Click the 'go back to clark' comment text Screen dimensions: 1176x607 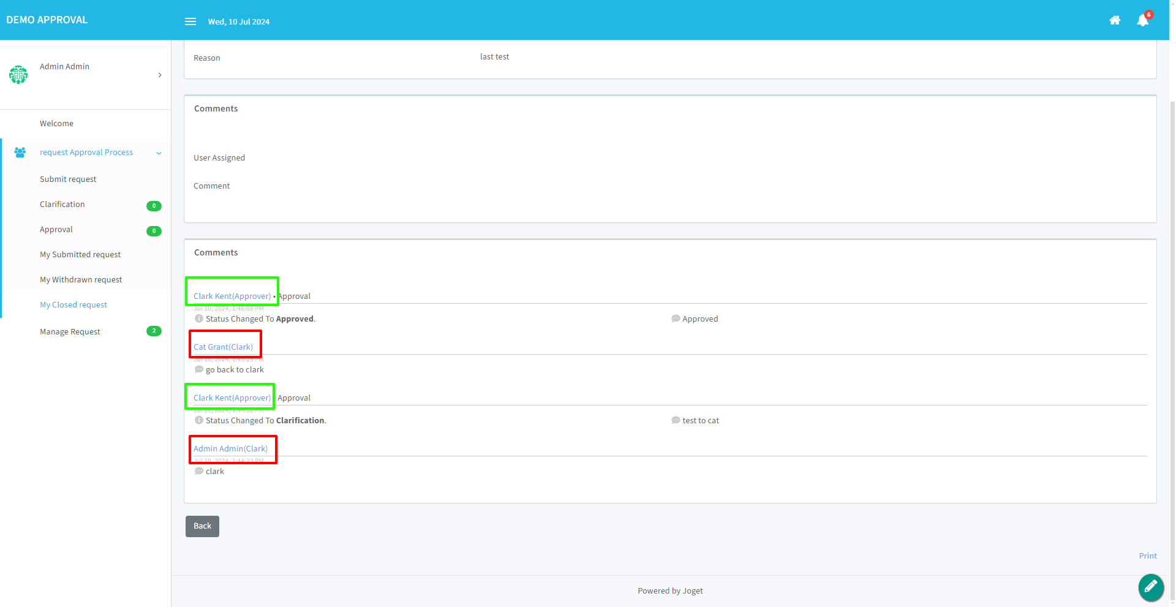235,370
